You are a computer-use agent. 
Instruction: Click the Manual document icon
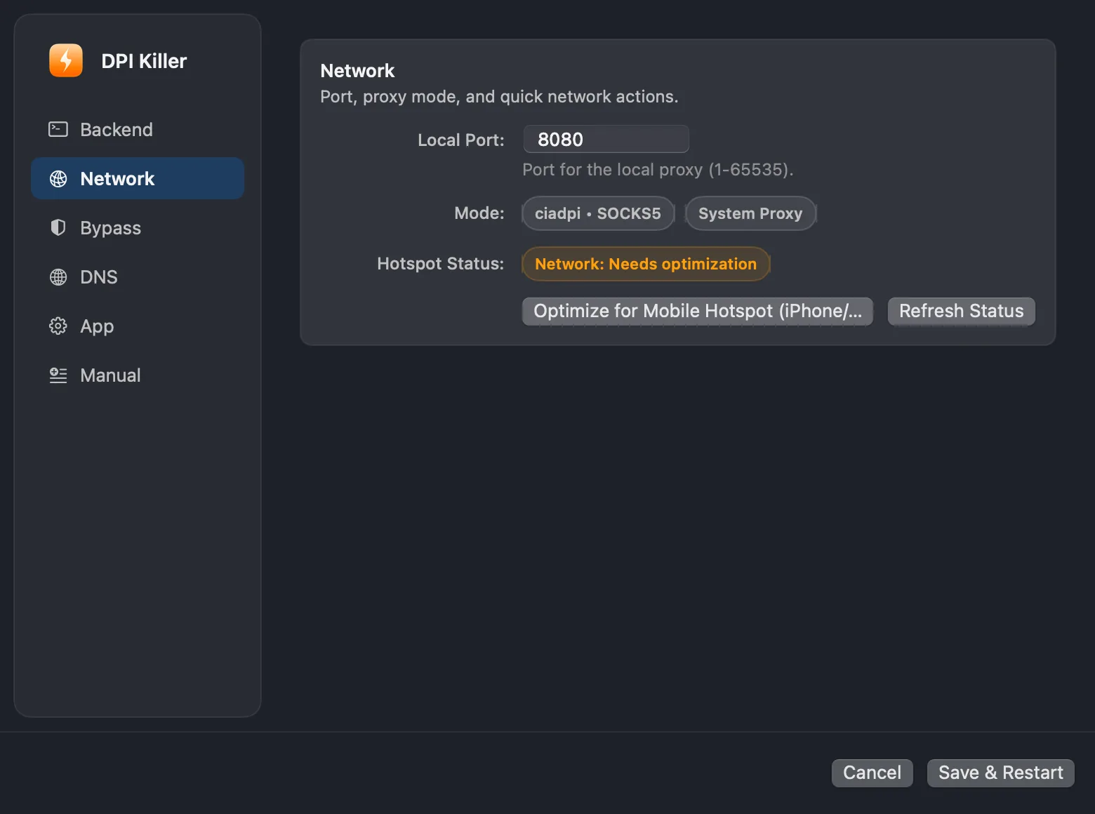[x=58, y=375]
